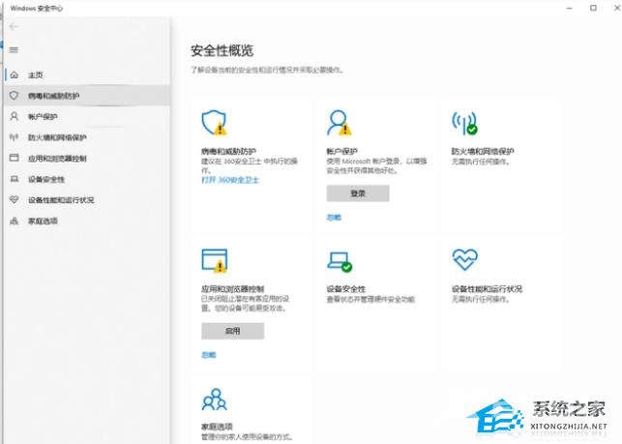This screenshot has width=622, height=444.
Task: Click the heart icon beside 设备性能和运行状况 in the sidebar
Action: click(x=15, y=199)
